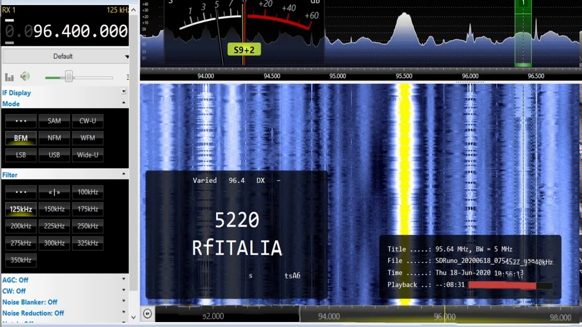Open the Noise Reduction: Off dropdown

pos(123,312)
